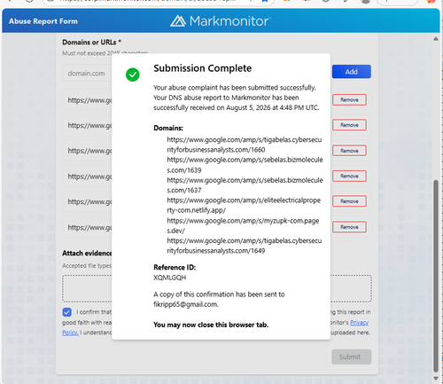Remove the fourth URL entry
This screenshot has width=443, height=384.
349,176
